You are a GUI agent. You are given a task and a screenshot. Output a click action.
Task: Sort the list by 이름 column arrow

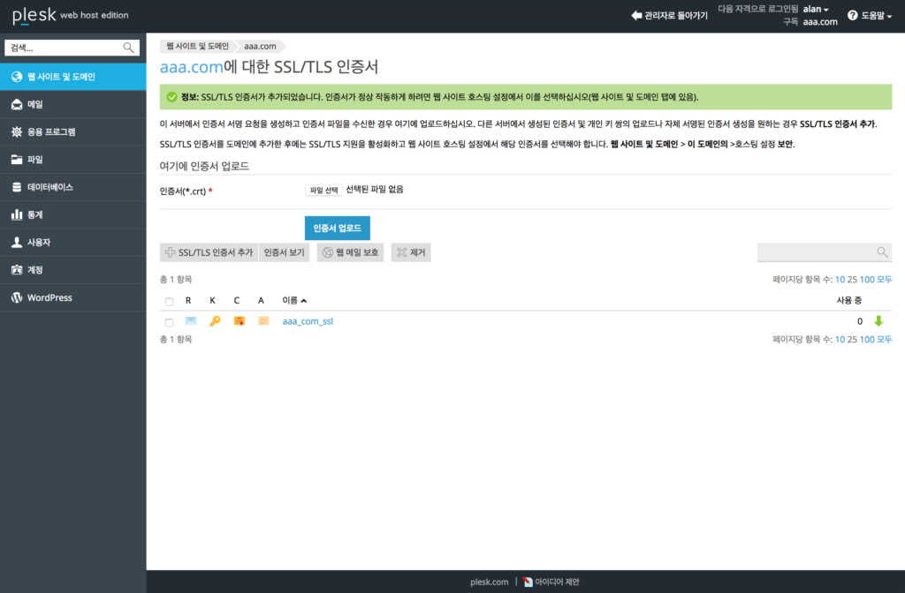304,301
